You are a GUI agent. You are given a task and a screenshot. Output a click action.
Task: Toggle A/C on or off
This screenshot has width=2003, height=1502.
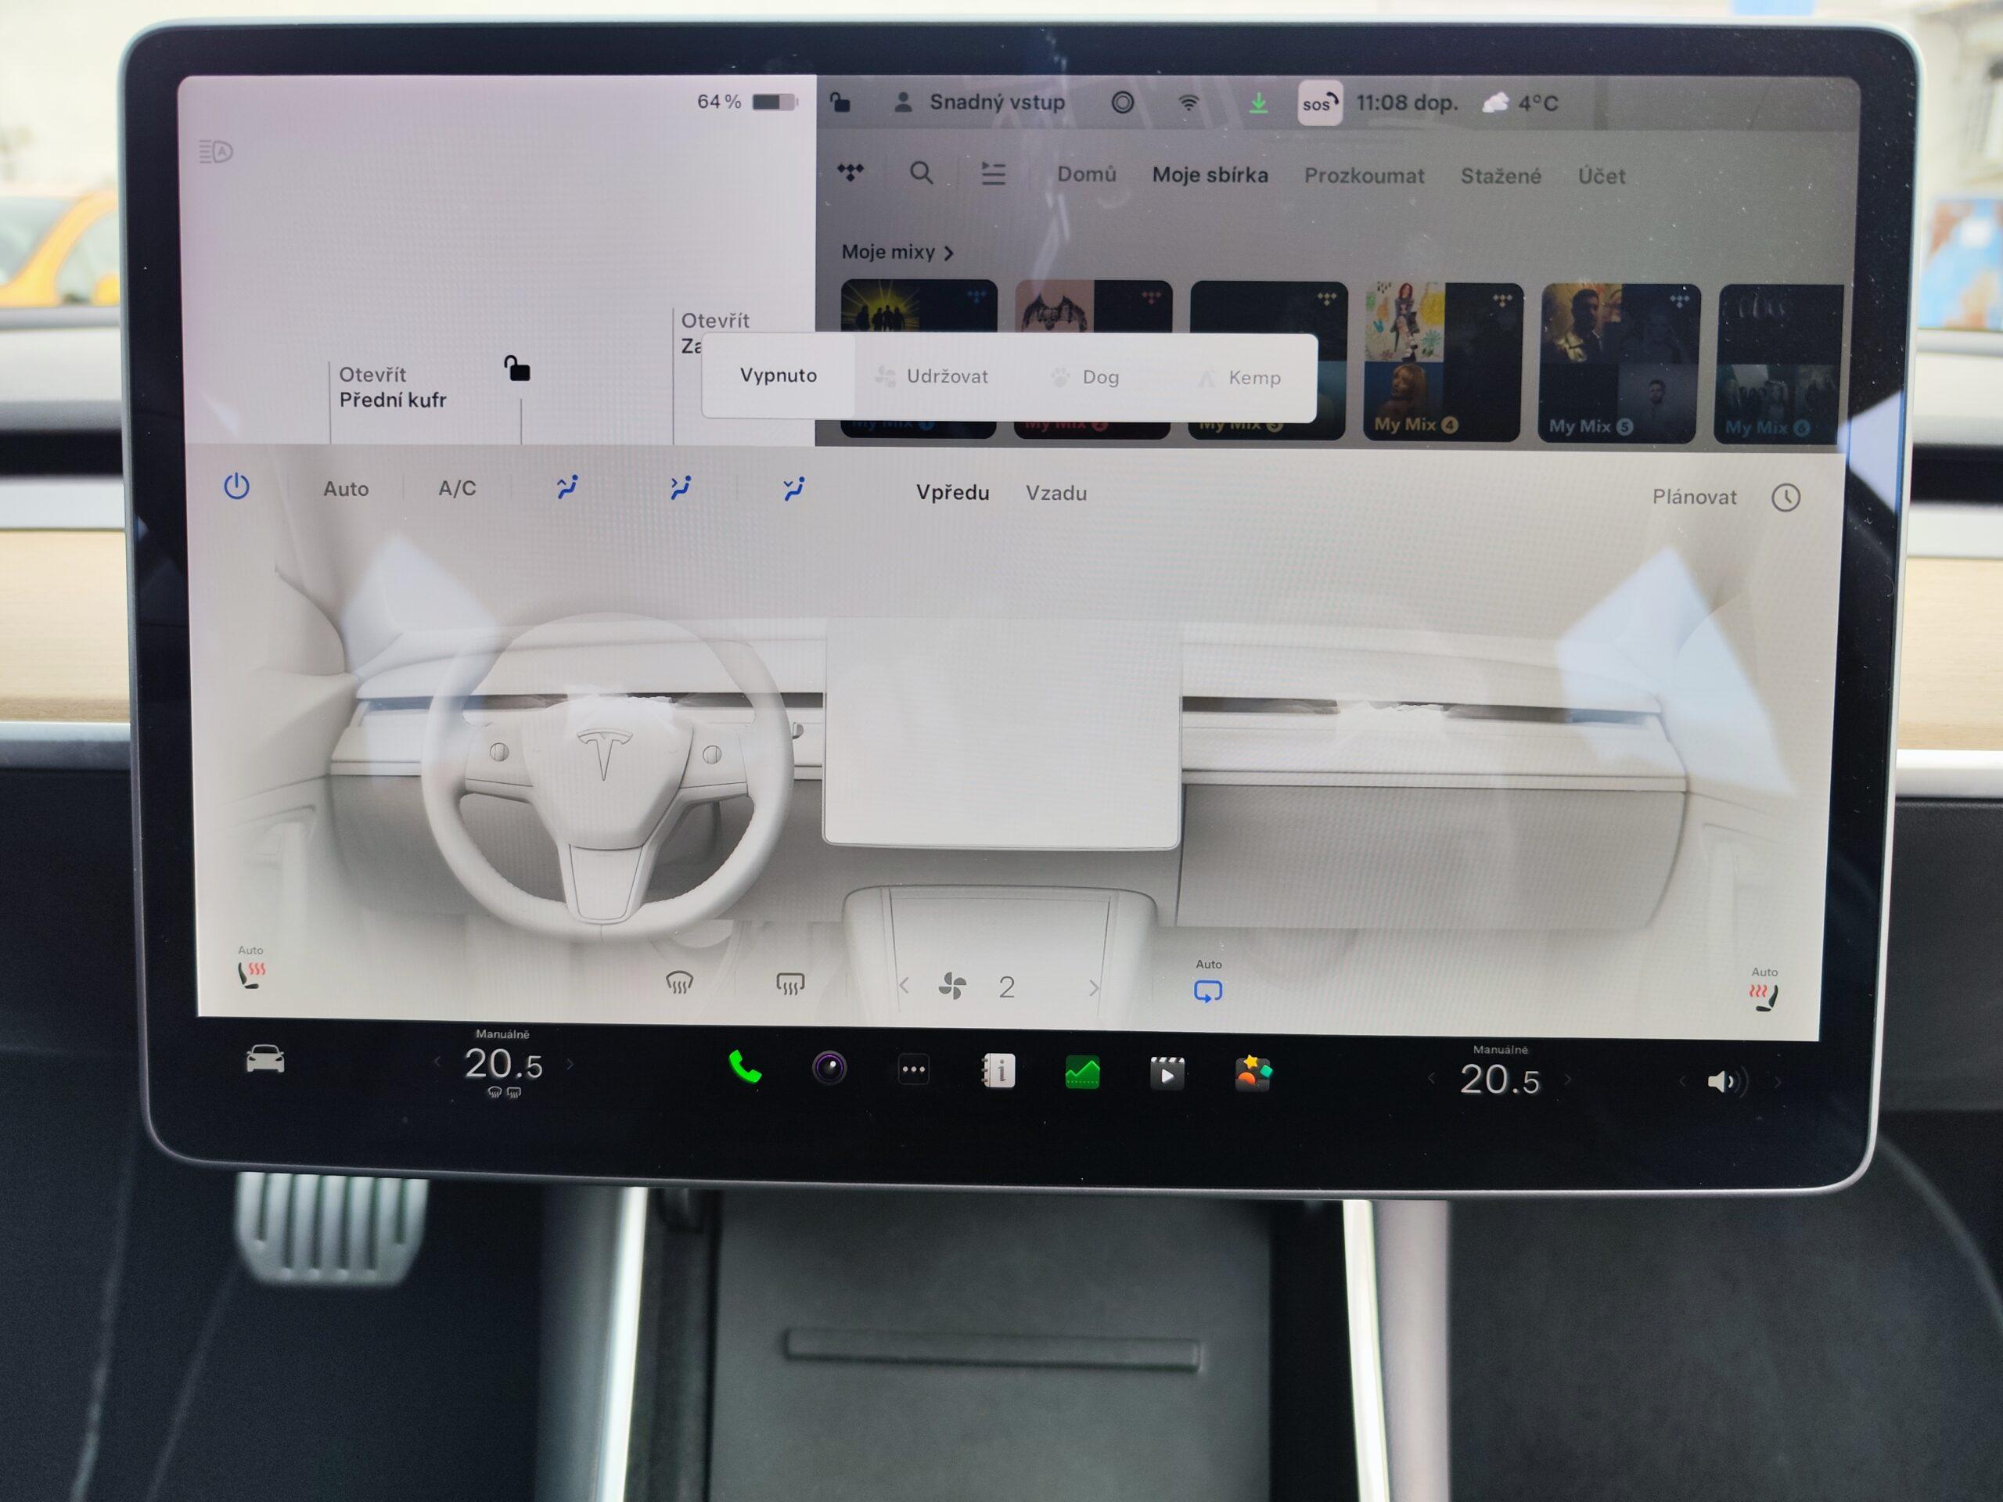(x=456, y=489)
